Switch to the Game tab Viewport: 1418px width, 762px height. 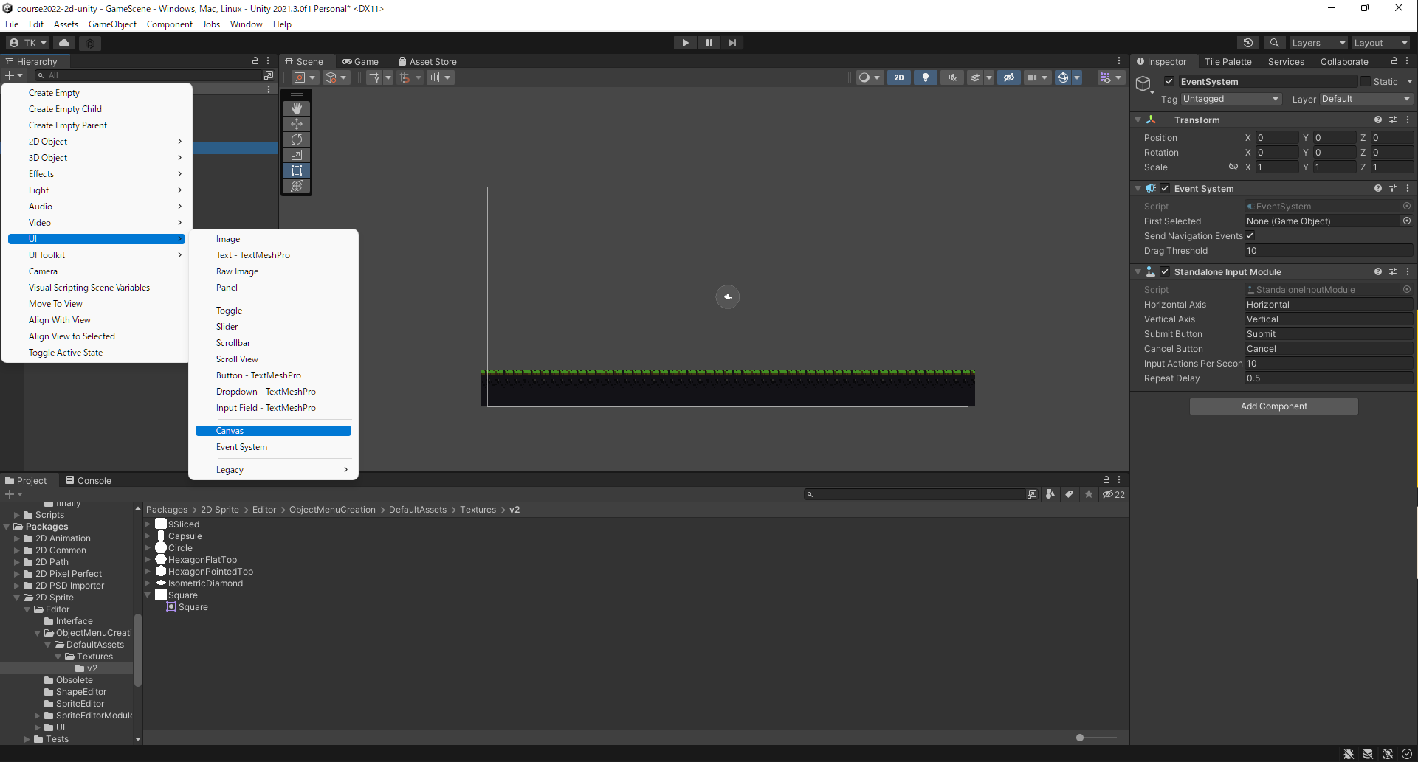pyautogui.click(x=360, y=62)
